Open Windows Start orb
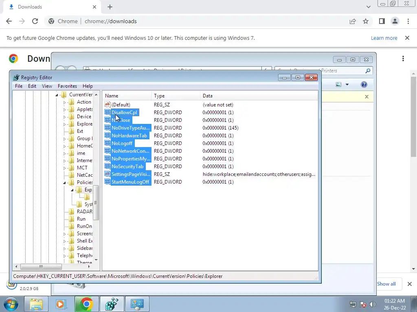The image size is (417, 312). pos(11,304)
